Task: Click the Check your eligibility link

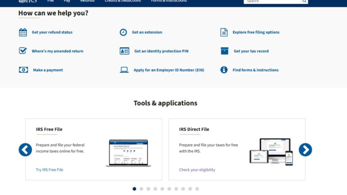Action: click(x=197, y=170)
